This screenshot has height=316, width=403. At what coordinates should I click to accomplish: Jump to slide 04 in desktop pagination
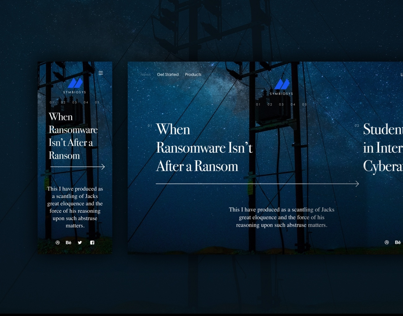click(293, 105)
